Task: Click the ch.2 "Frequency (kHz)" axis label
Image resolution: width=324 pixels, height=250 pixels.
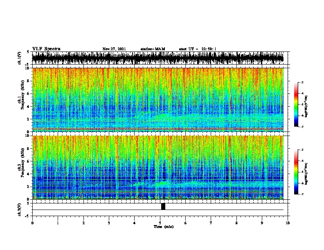Action: 22,163
